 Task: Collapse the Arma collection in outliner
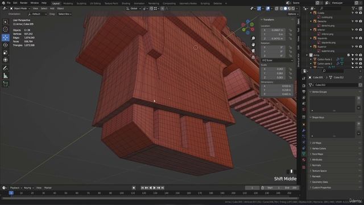coord(307,55)
